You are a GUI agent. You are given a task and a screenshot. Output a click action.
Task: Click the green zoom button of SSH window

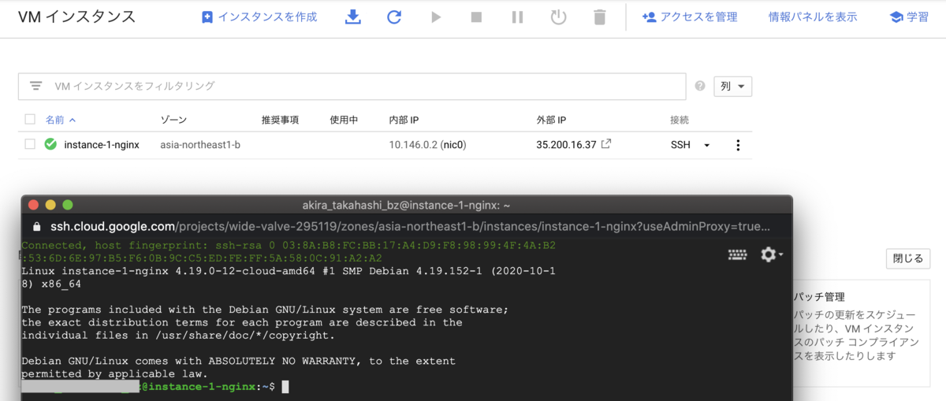coord(67,205)
